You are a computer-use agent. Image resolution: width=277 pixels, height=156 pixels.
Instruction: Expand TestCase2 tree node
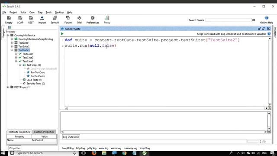click(x=16, y=58)
